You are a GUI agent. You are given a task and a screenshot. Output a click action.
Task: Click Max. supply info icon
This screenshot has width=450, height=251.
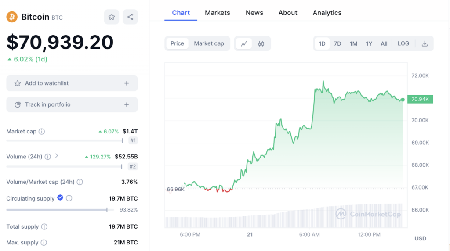44,243
